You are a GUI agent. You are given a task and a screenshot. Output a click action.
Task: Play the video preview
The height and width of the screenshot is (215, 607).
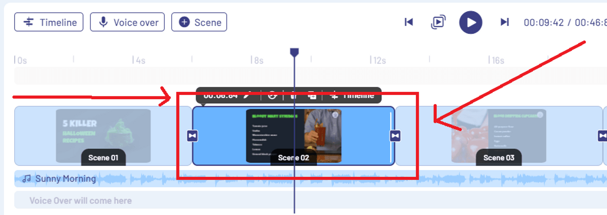(471, 22)
